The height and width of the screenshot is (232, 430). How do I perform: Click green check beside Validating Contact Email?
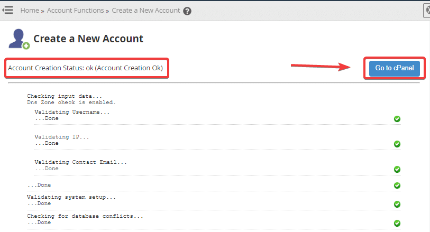click(x=397, y=169)
